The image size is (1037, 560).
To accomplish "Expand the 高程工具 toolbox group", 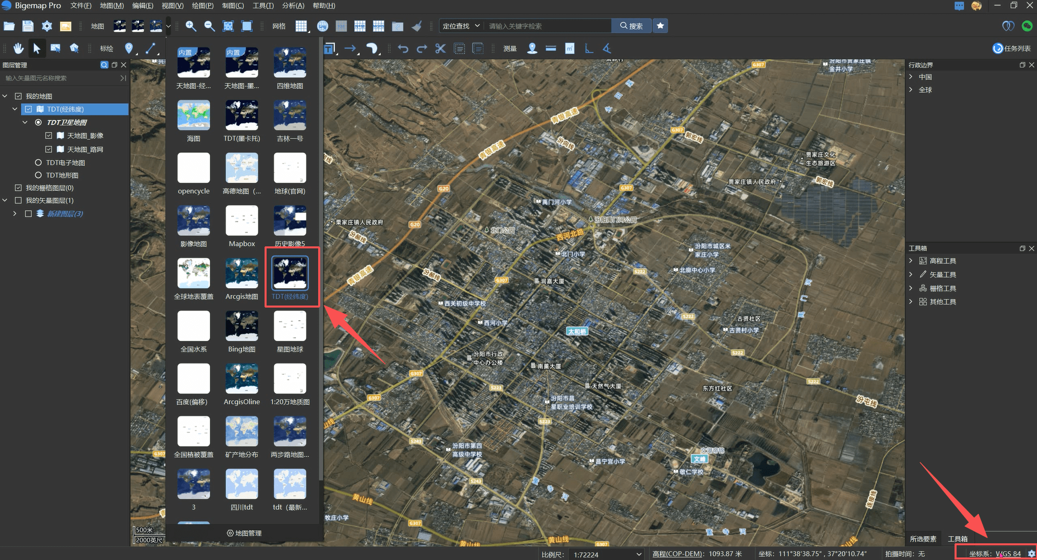I will click(x=911, y=261).
